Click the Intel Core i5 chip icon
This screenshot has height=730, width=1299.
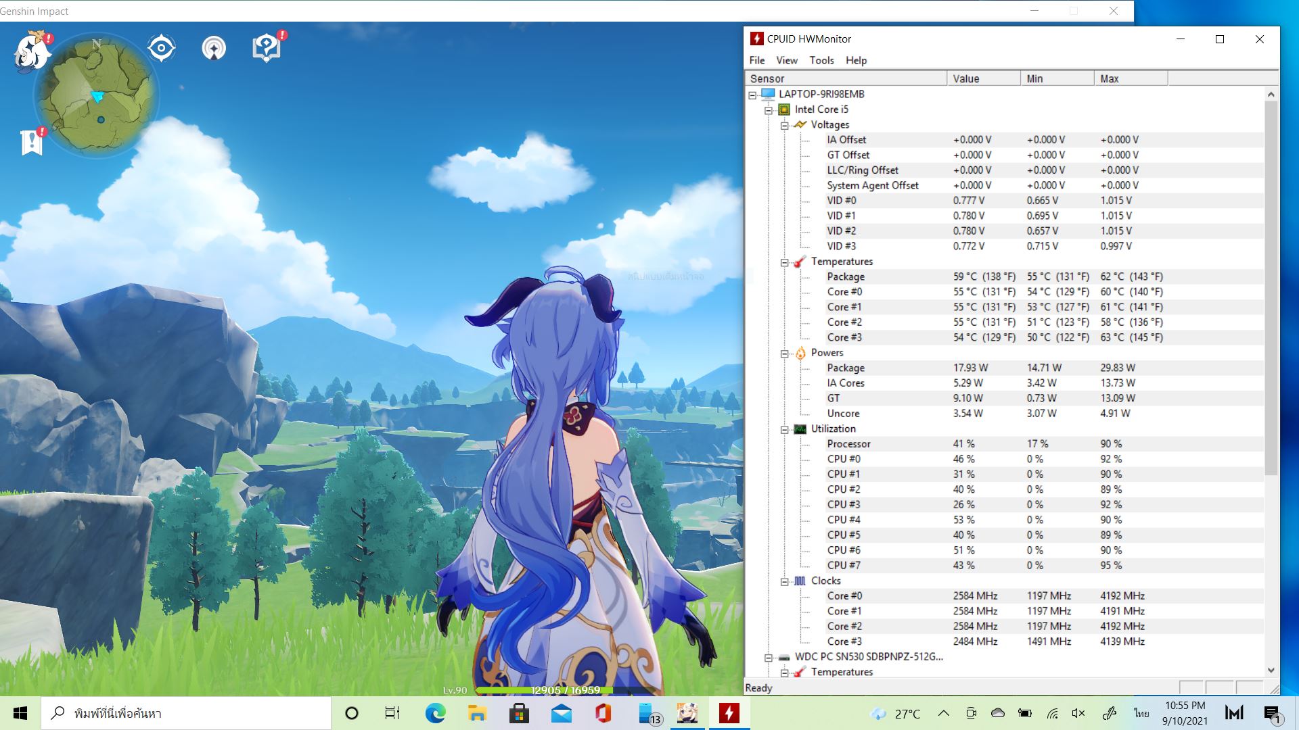click(x=784, y=109)
